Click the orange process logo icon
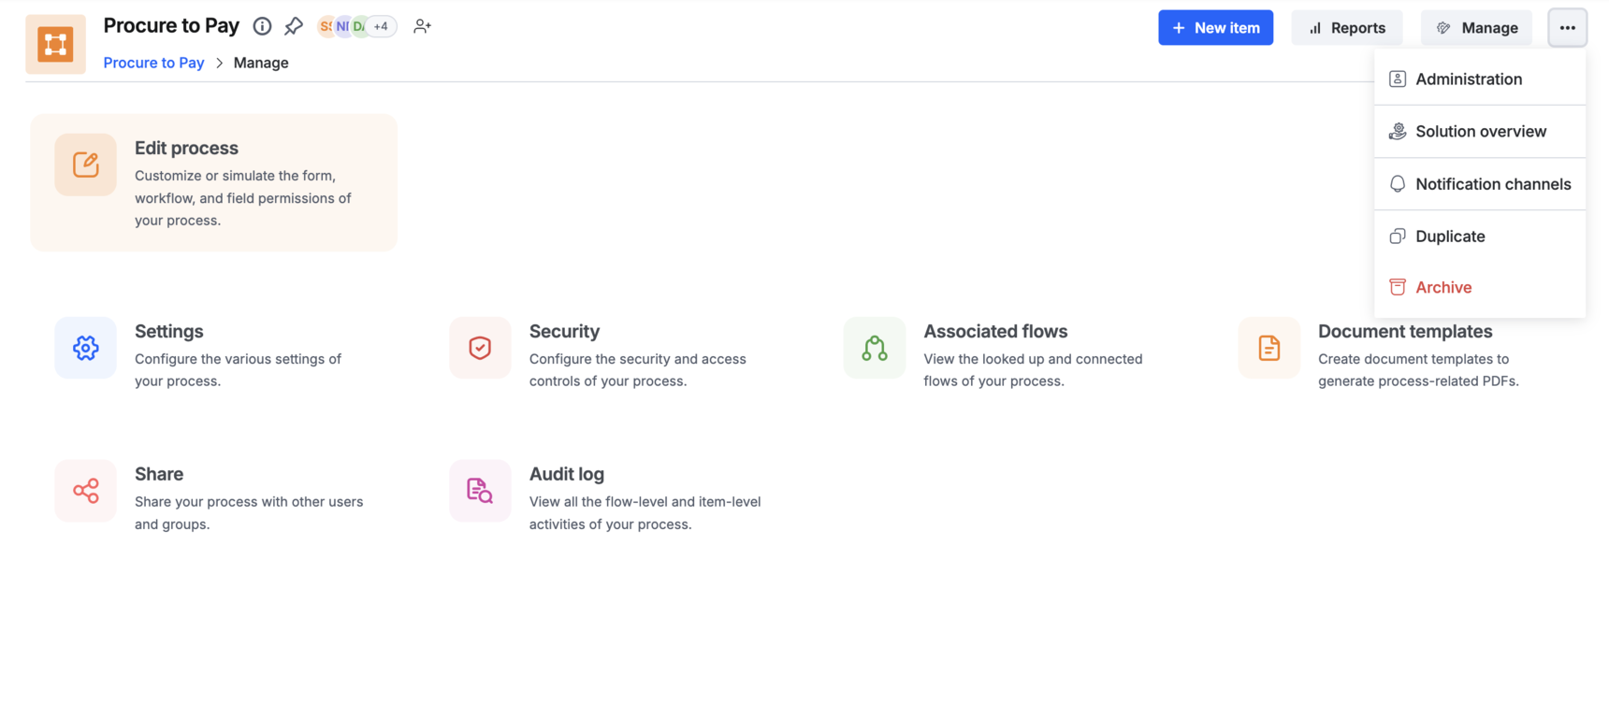1609x717 pixels. pos(55,44)
